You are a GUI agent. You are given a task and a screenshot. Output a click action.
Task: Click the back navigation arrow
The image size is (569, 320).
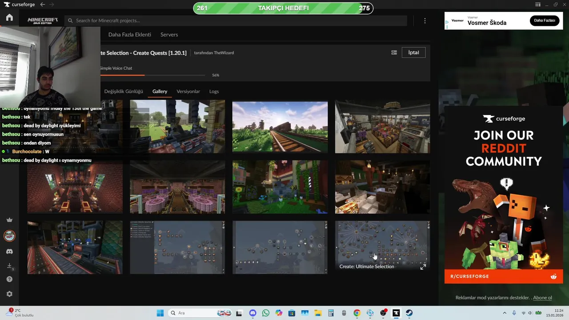tap(43, 4)
